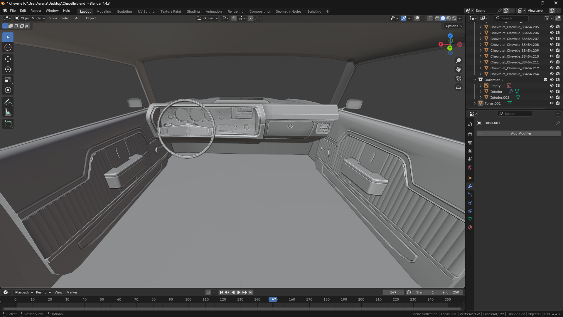Hide Chevrolet_Chevelle_SS454.205 in viewport
Viewport: 563px width, 317px height.
click(552, 27)
